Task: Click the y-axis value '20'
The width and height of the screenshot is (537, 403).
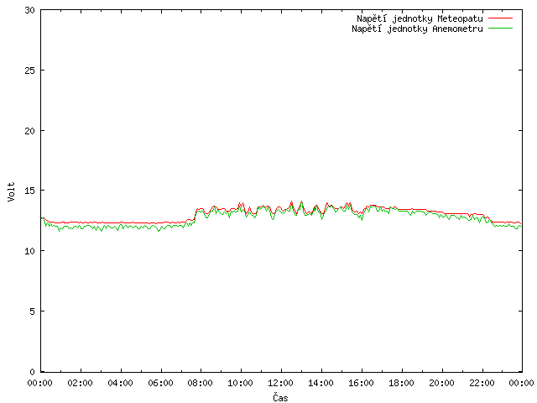Action: (30, 131)
